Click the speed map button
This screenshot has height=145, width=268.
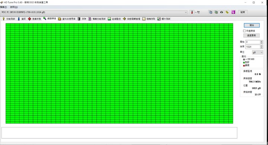point(251,35)
